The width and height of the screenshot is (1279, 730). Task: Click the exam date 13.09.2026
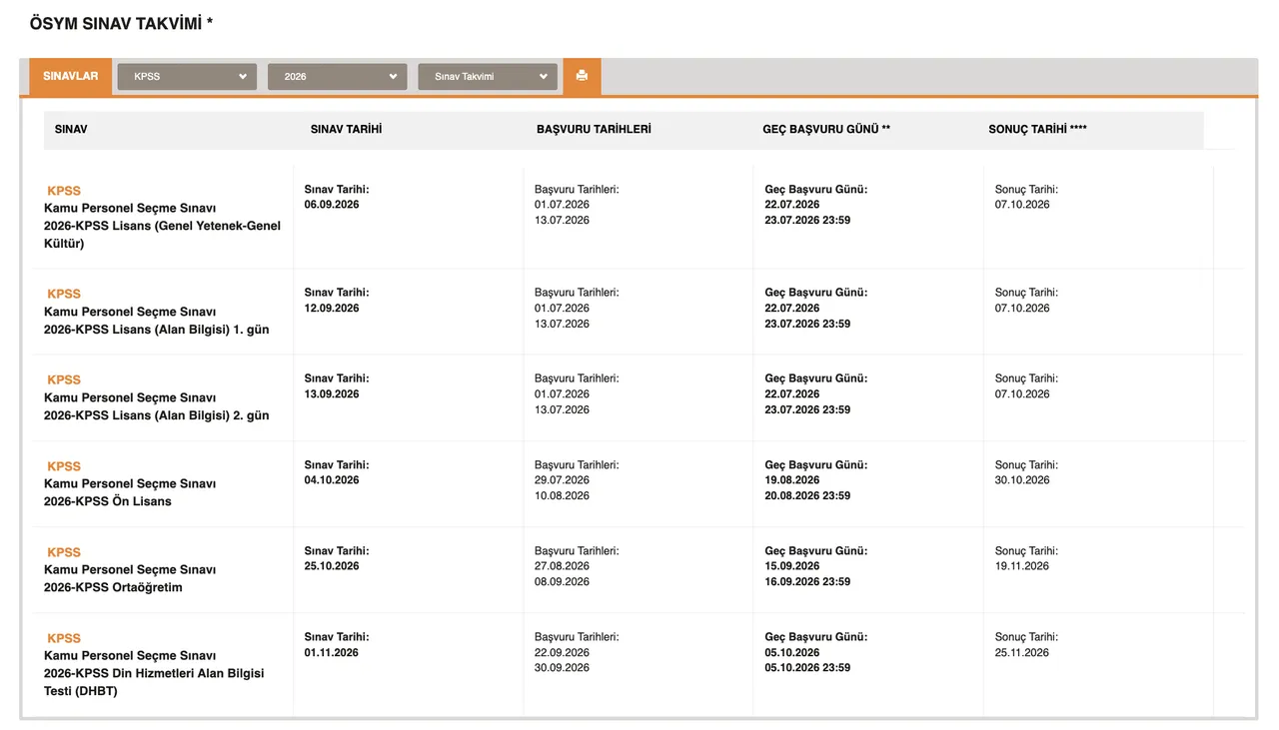tap(332, 394)
